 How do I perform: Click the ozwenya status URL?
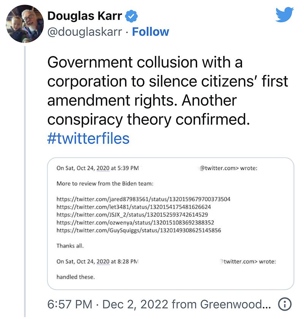[x=135, y=222]
